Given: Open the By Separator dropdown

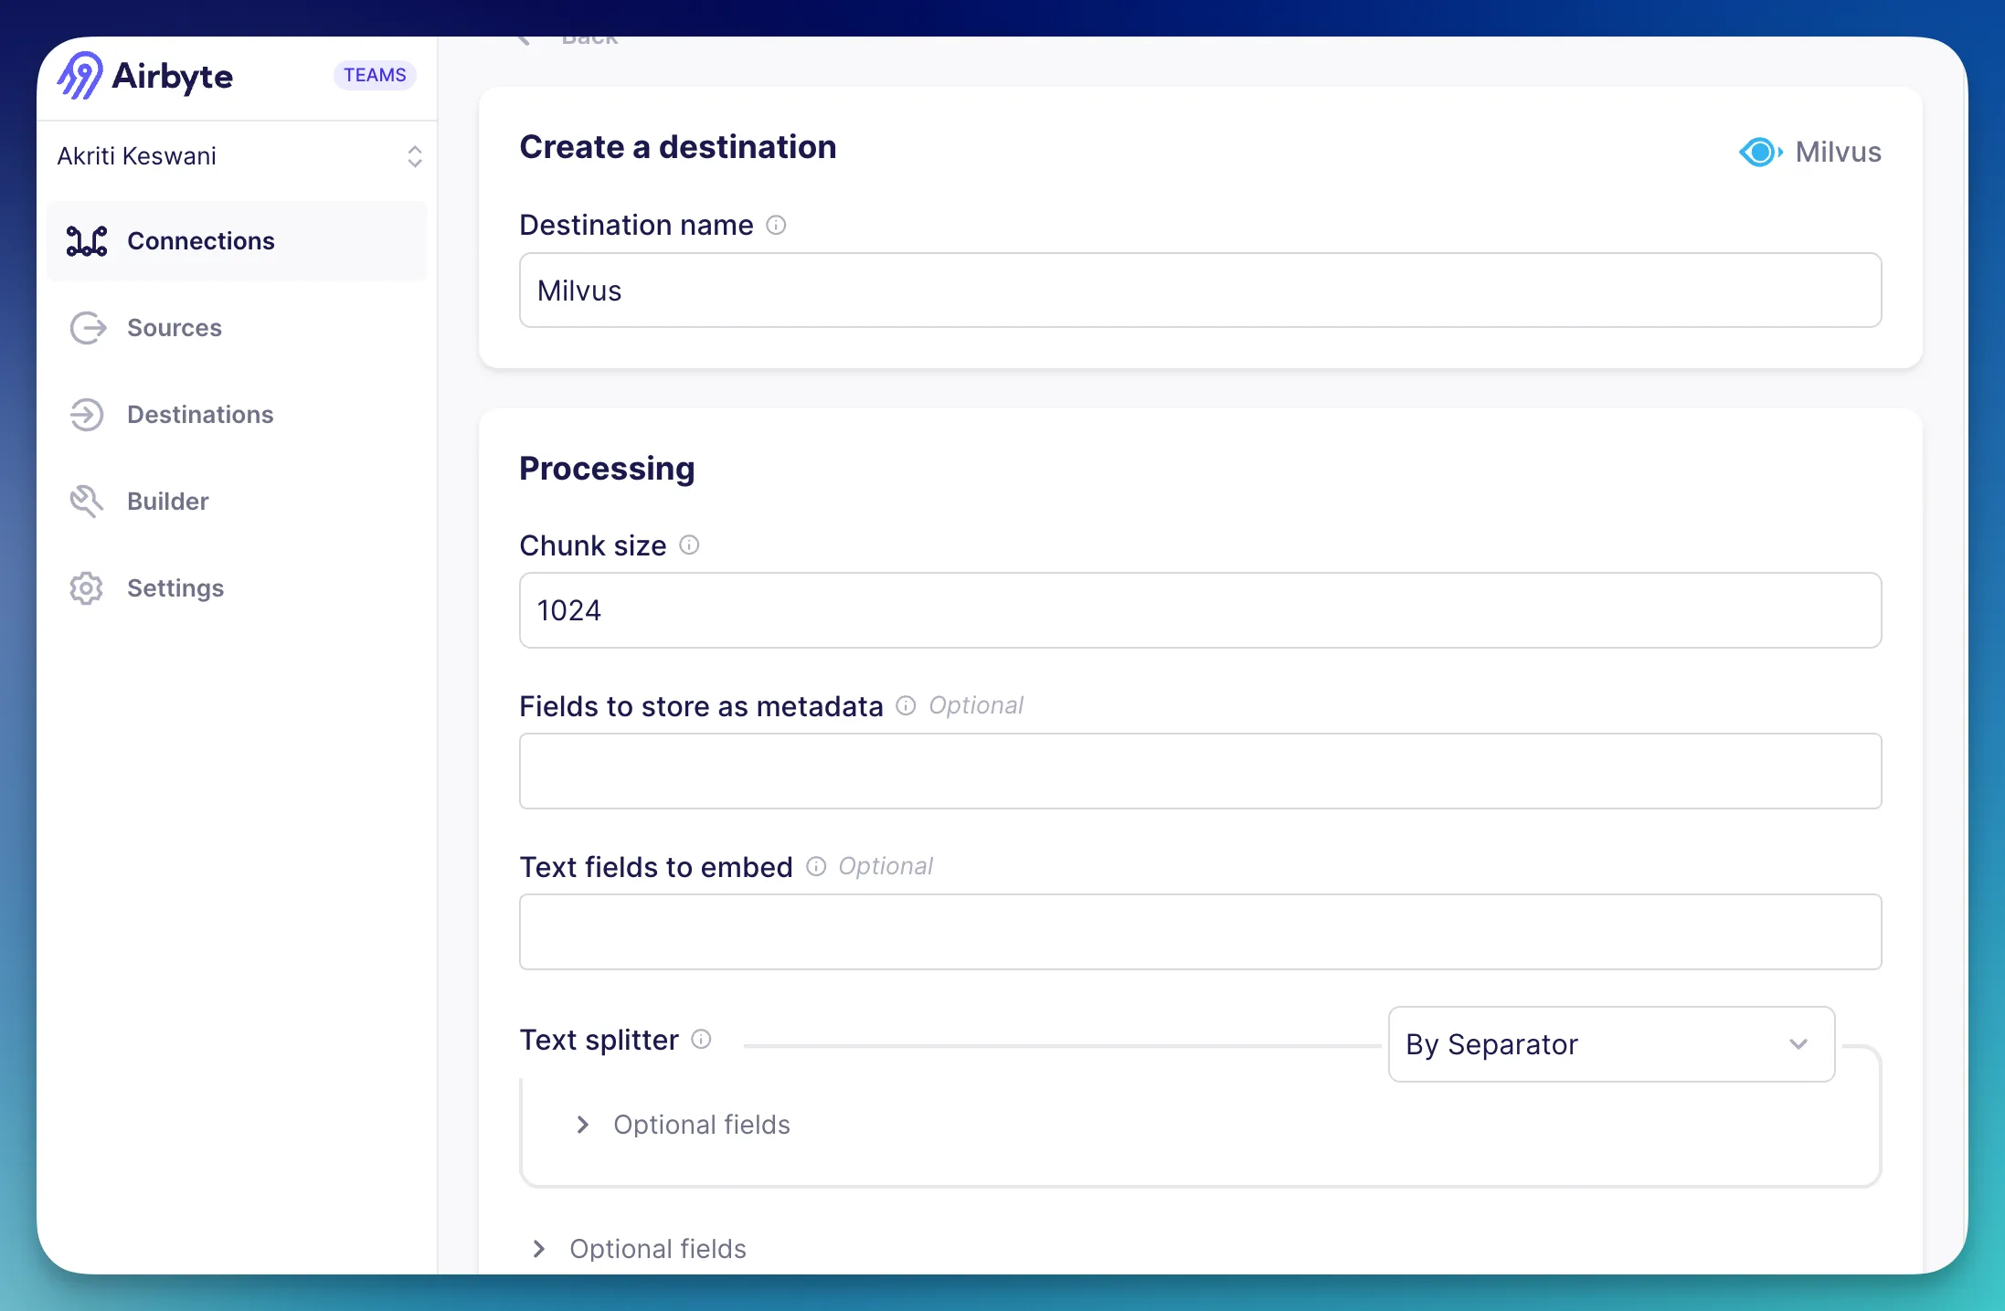Looking at the screenshot, I should point(1610,1044).
